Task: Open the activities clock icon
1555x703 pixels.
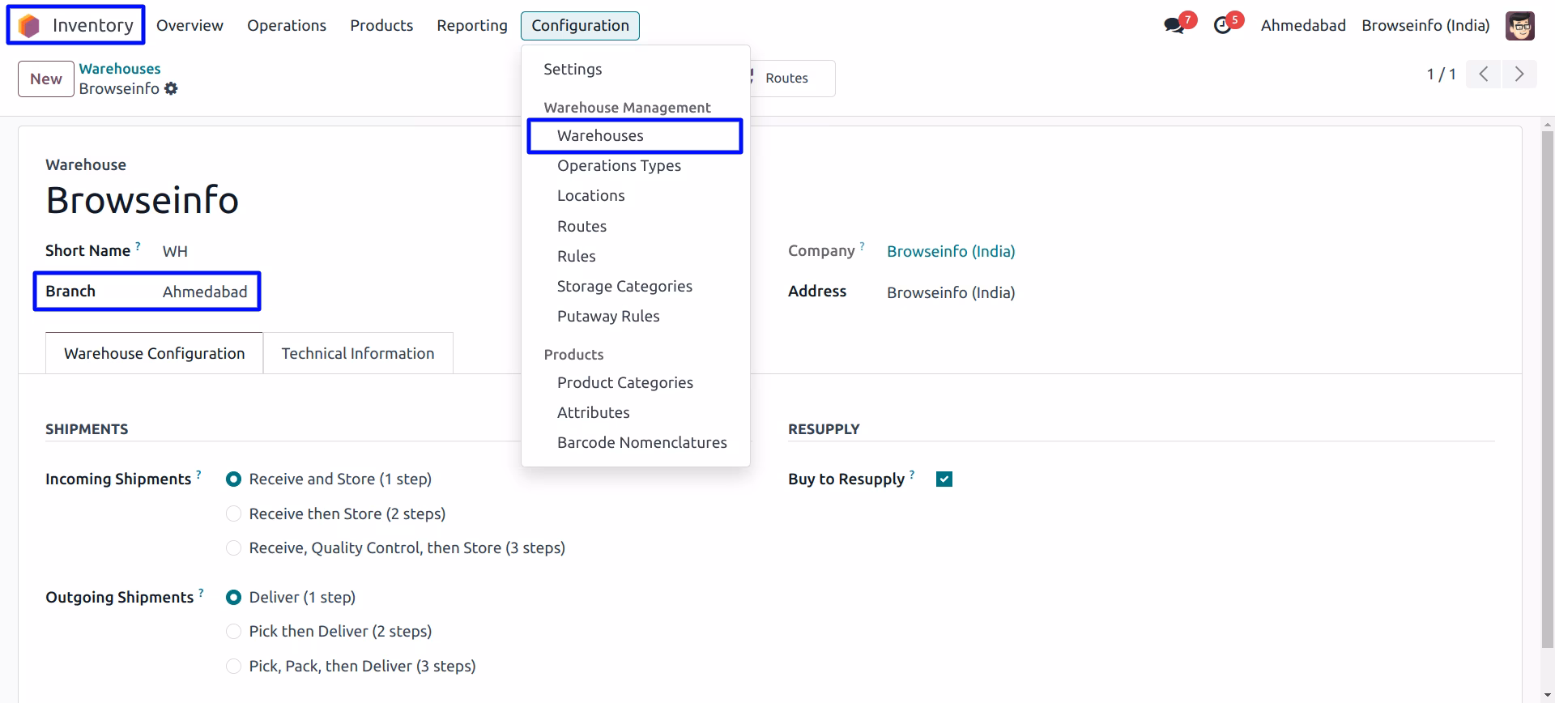Action: click(x=1222, y=26)
